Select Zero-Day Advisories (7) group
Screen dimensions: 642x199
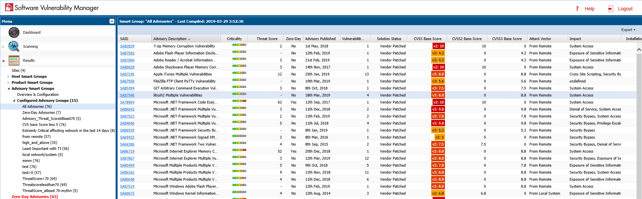tap(41, 113)
